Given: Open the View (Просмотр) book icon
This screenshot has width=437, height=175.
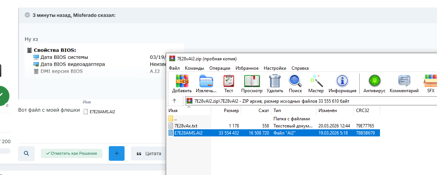Looking at the screenshot, I should pos(252,81).
